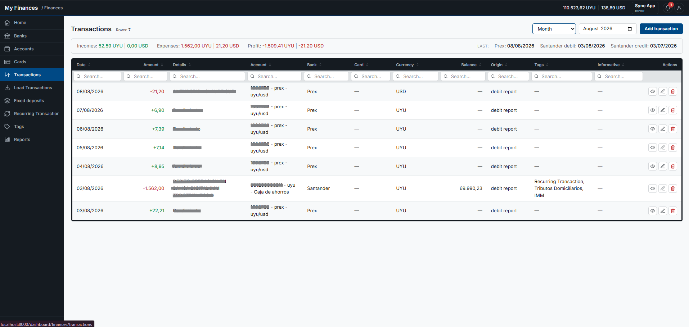689x327 pixels.
Task: Focus the Details column search field
Action: [207, 76]
